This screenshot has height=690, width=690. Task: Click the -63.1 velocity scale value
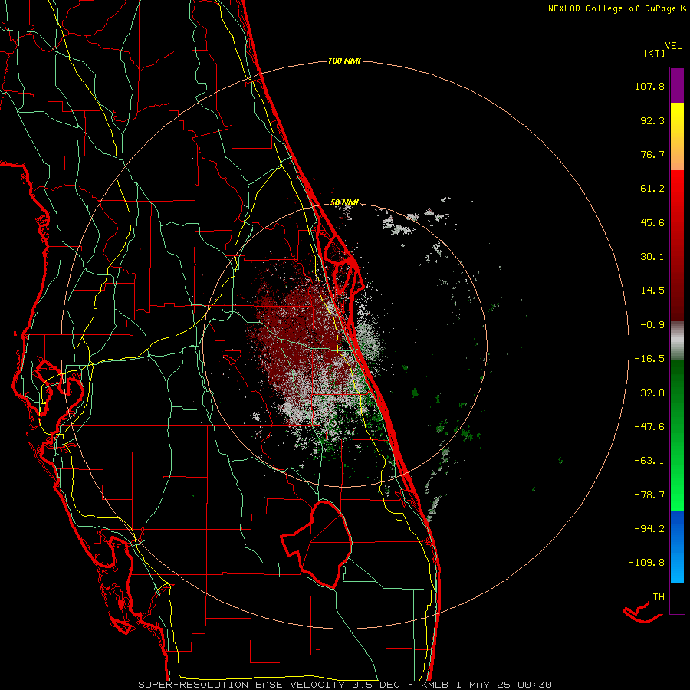(649, 461)
